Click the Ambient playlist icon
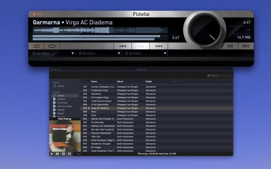The image size is (271, 169). [x=54, y=99]
